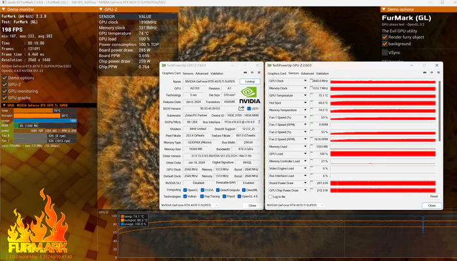457x261 pixels.
Task: Click the GPU-Z title bar icon of Sensors window
Action: [269, 65]
